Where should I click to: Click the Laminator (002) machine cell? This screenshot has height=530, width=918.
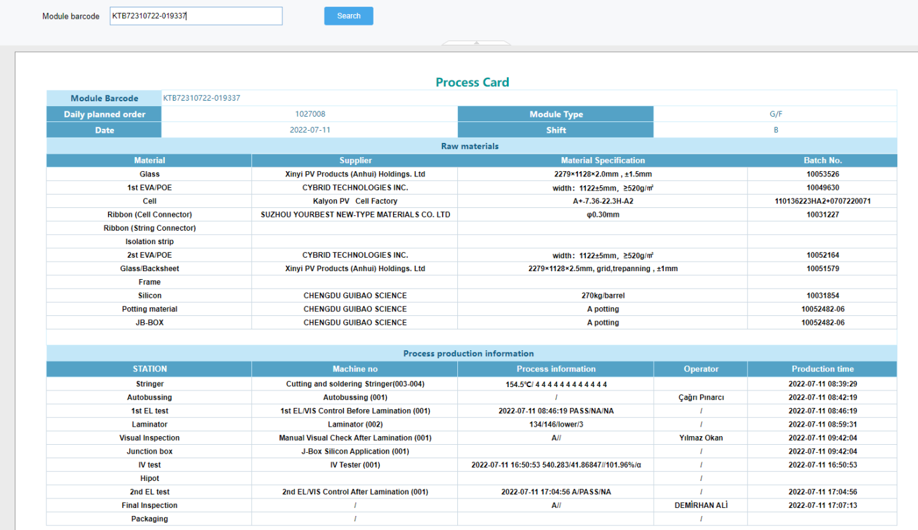(355, 425)
